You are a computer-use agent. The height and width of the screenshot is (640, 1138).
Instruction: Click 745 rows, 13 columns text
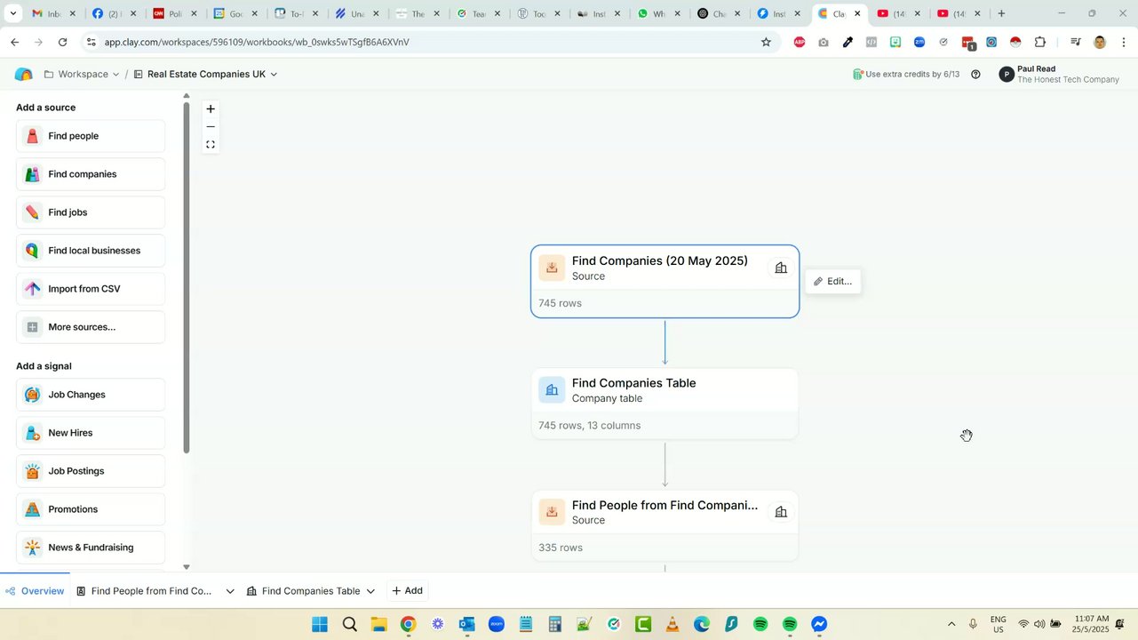point(590,426)
